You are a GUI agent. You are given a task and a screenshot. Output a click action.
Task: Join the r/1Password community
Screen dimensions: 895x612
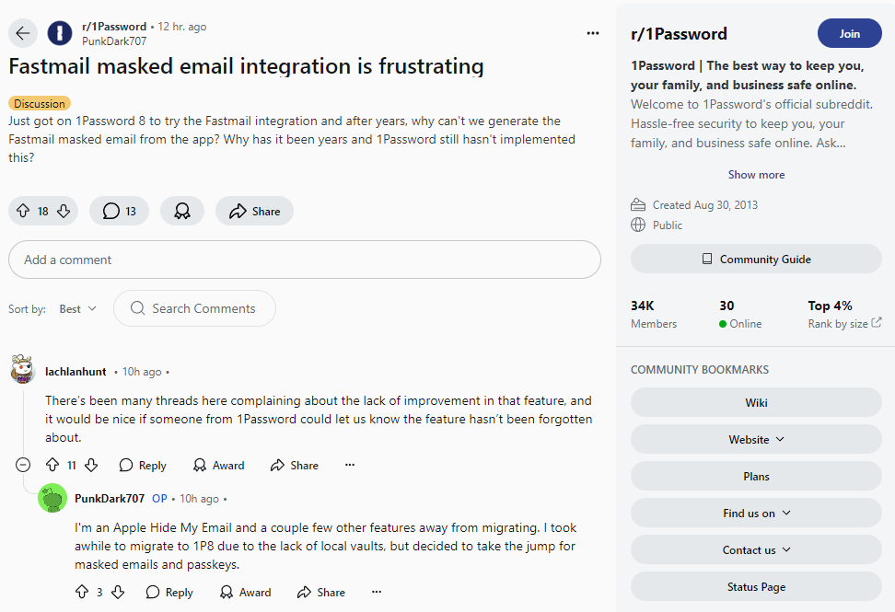[x=849, y=34]
